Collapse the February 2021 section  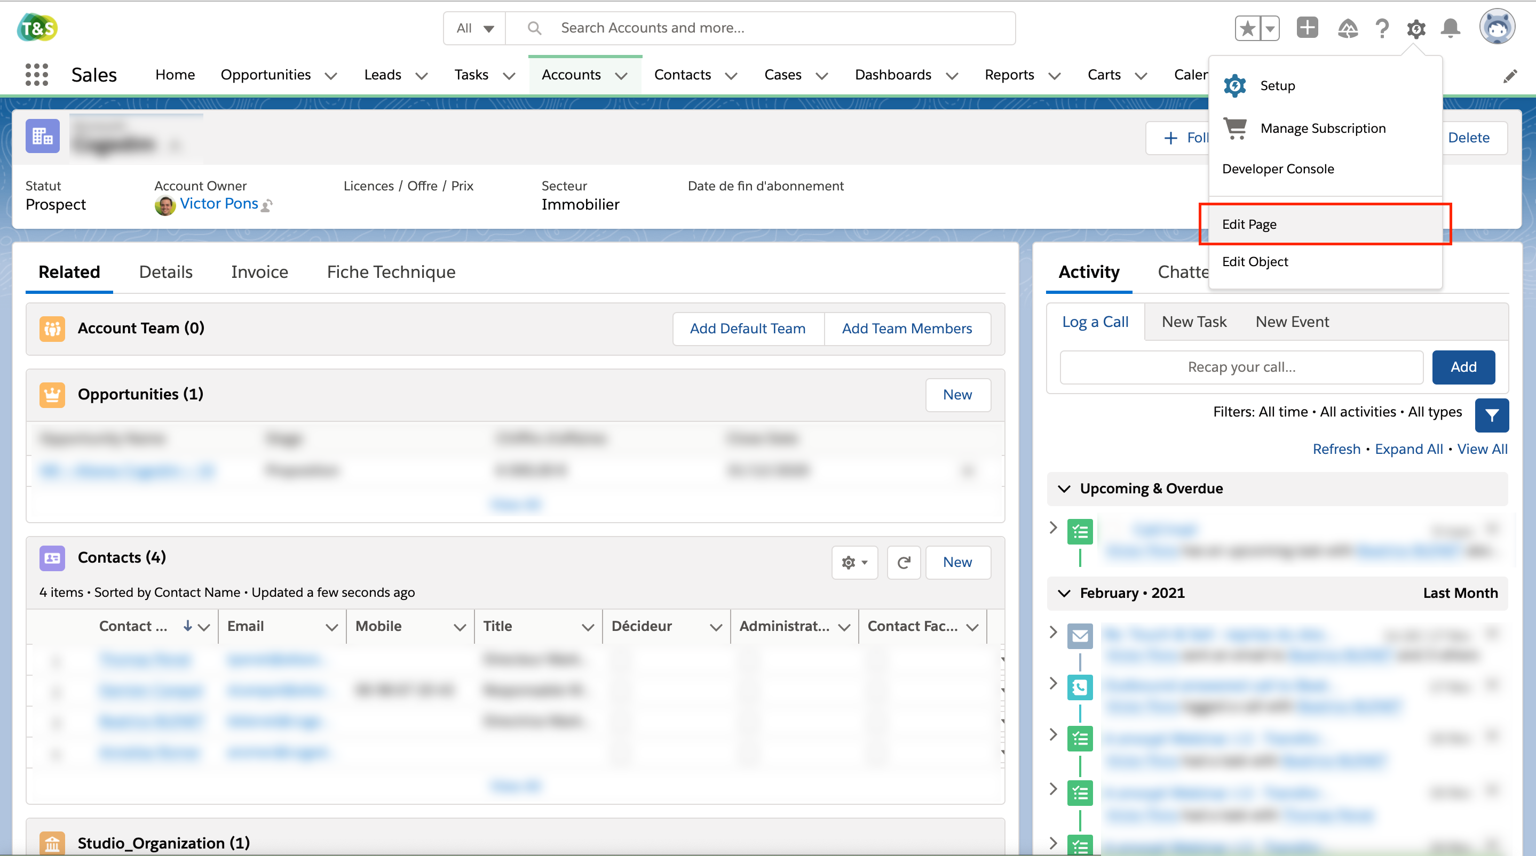(1064, 593)
